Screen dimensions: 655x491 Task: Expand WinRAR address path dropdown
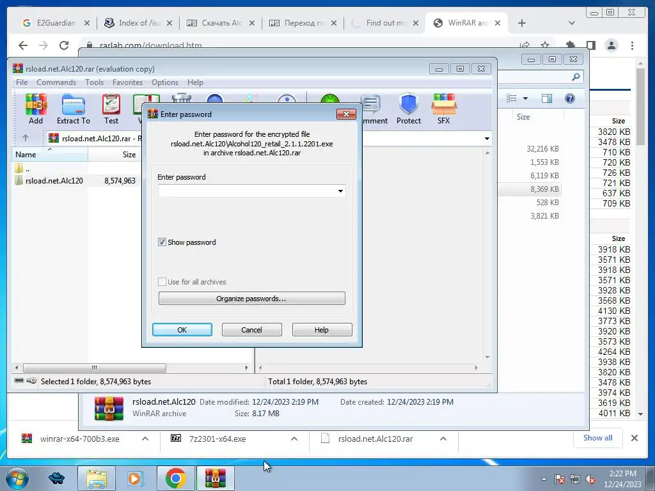click(x=487, y=138)
